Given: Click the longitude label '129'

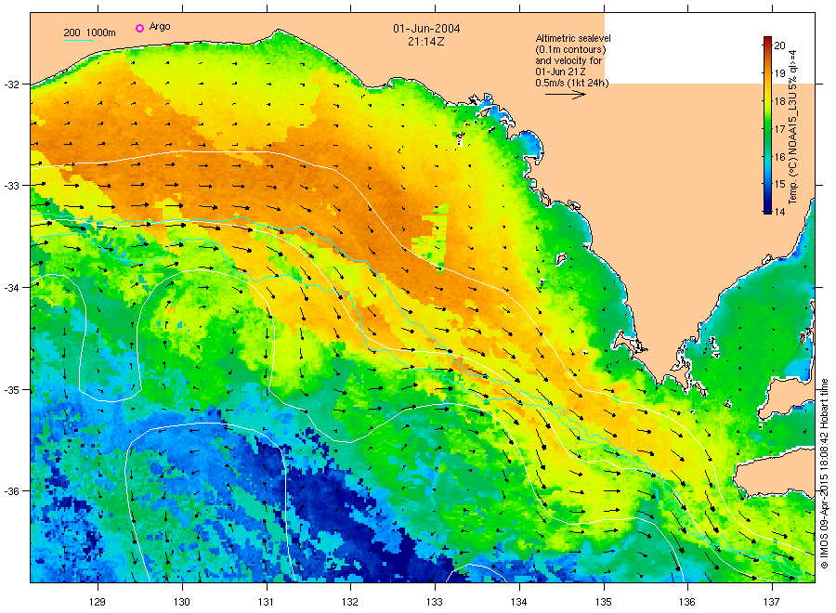Looking at the screenshot, I should click(98, 602).
